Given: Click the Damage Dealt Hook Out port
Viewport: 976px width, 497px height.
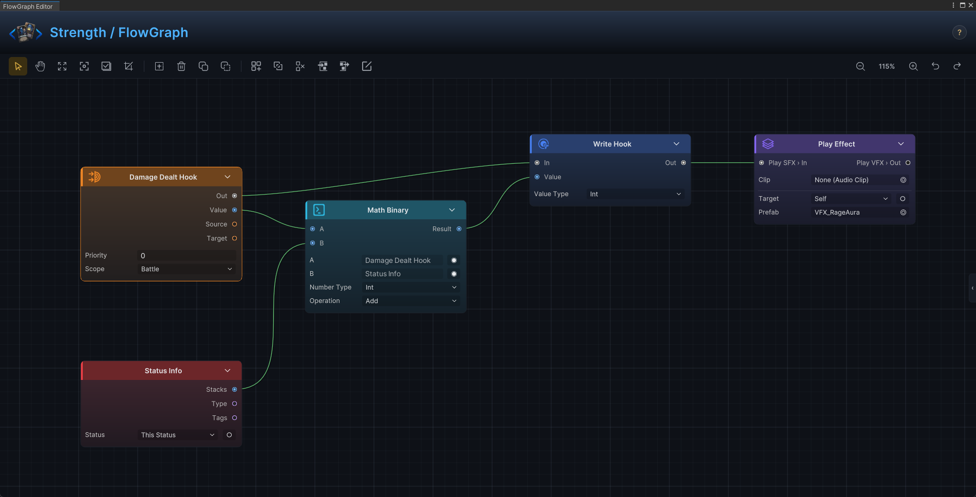Looking at the screenshot, I should (x=235, y=196).
